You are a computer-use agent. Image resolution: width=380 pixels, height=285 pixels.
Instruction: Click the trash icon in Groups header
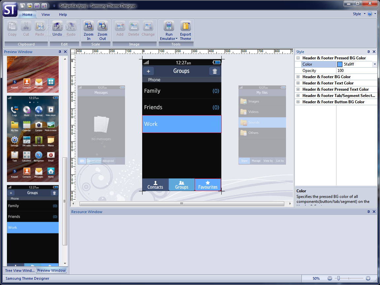(215, 71)
